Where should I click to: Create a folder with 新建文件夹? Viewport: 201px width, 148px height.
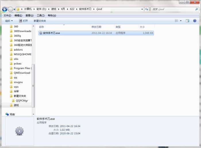click(40, 21)
